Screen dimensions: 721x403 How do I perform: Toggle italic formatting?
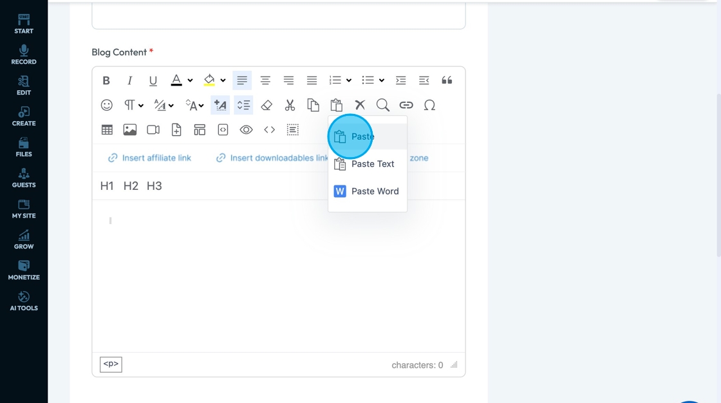129,80
